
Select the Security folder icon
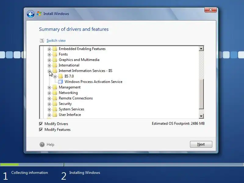(x=55, y=104)
